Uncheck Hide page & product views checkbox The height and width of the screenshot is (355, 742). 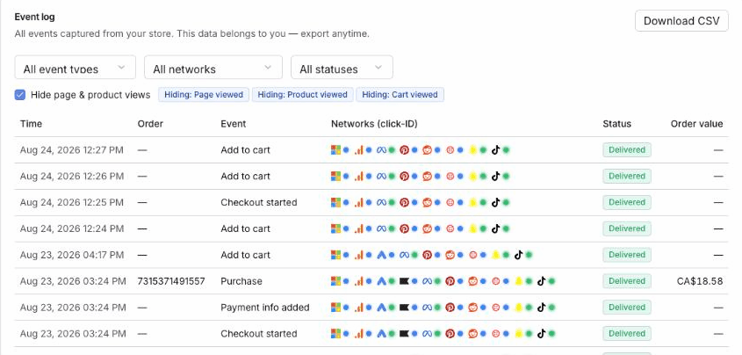pyautogui.click(x=20, y=95)
